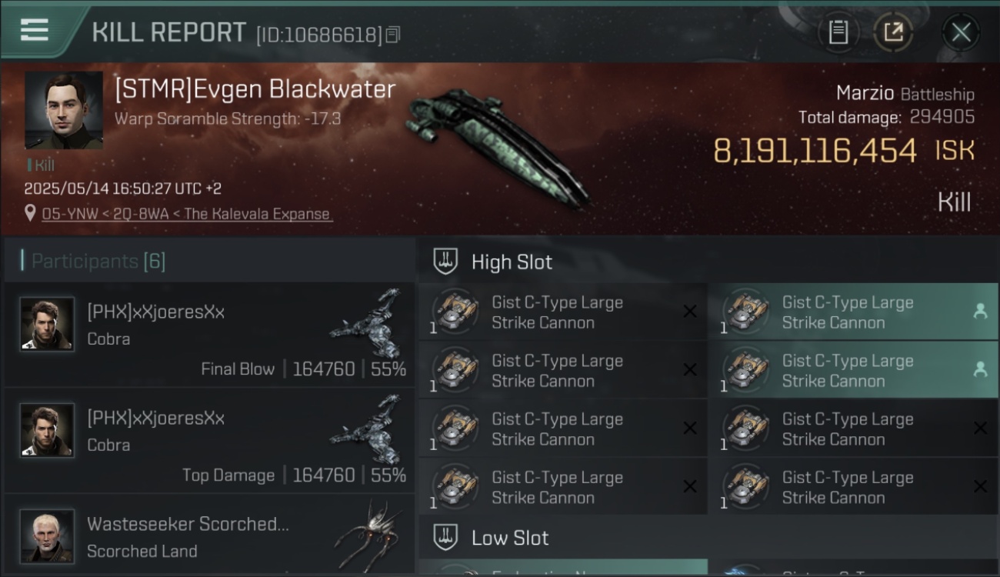
Task: Open the clipboard notes icon
Action: click(838, 32)
